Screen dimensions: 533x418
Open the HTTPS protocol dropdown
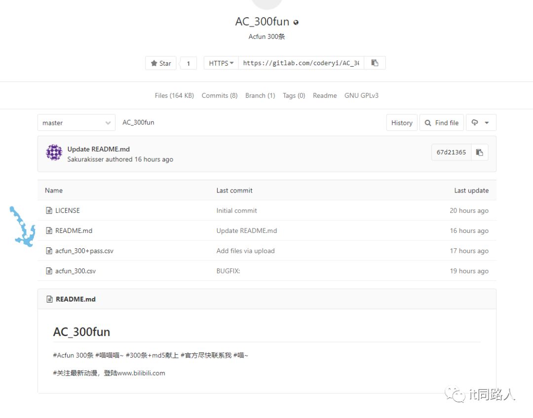[221, 63]
